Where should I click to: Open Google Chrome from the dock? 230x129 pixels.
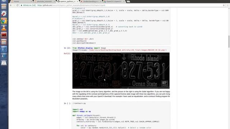click(x=4, y=21)
